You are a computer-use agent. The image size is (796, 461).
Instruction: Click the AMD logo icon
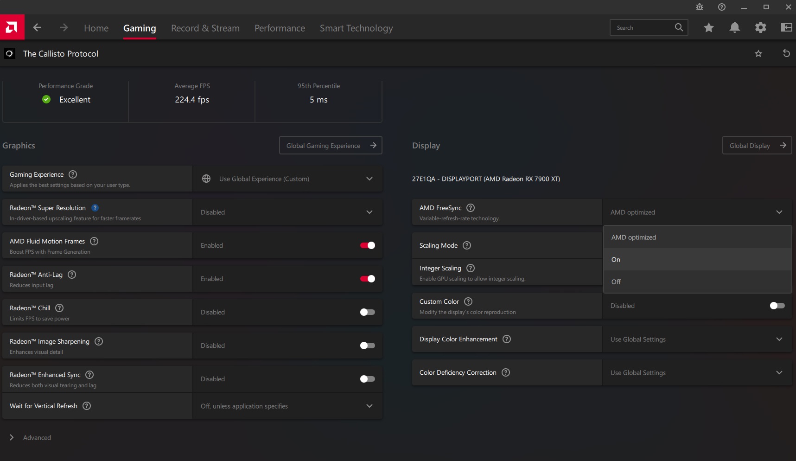[12, 27]
